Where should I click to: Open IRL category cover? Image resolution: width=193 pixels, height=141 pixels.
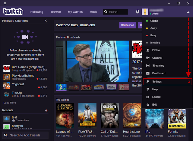coord(154,119)
